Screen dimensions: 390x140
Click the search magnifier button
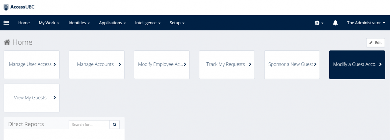(115, 124)
